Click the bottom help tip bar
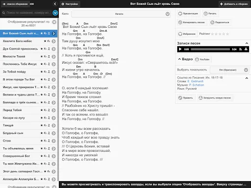The width and height of the screenshot is (251, 188). 155,185
